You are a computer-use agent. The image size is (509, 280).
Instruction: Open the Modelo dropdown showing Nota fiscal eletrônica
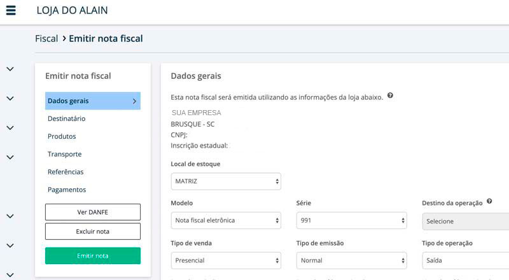(x=226, y=220)
